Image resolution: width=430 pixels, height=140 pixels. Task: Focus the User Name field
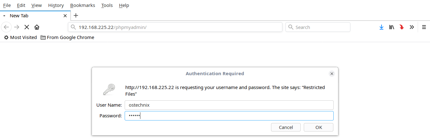229,105
